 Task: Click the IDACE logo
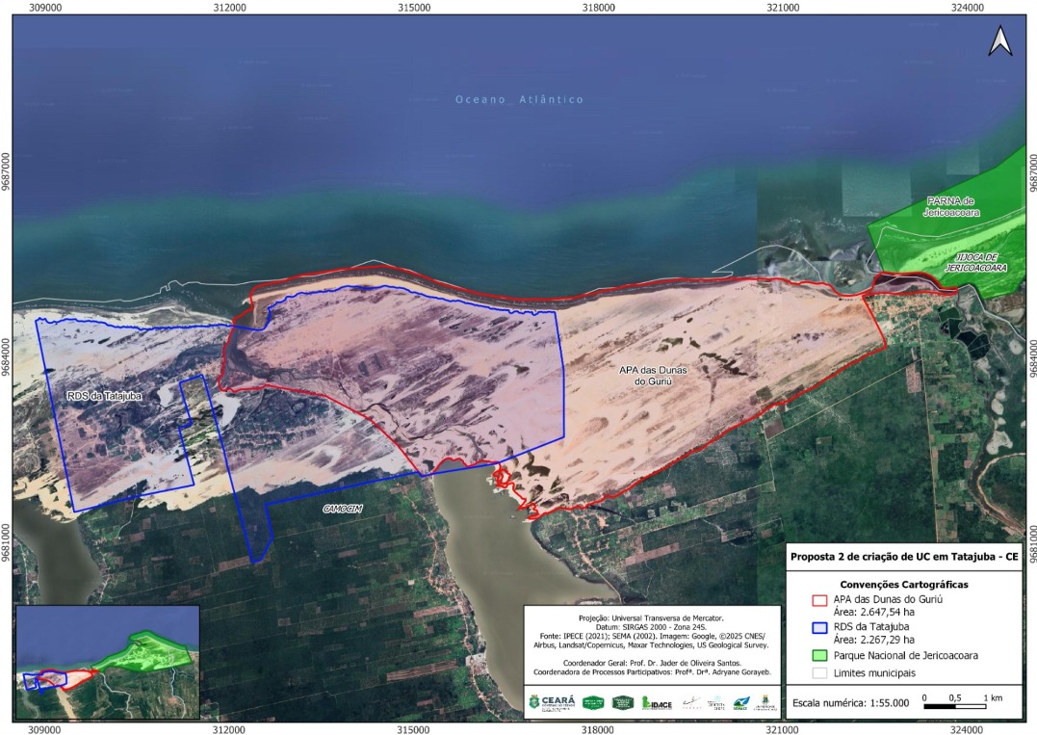click(x=657, y=702)
